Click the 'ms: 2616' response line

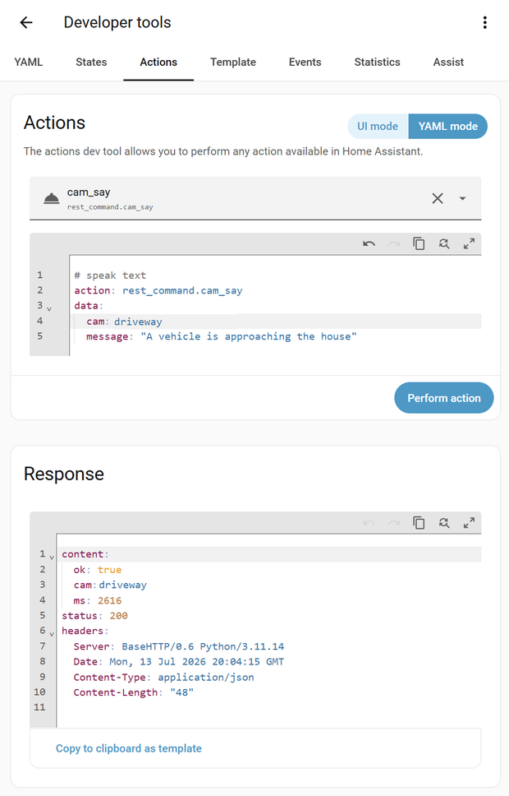click(98, 600)
